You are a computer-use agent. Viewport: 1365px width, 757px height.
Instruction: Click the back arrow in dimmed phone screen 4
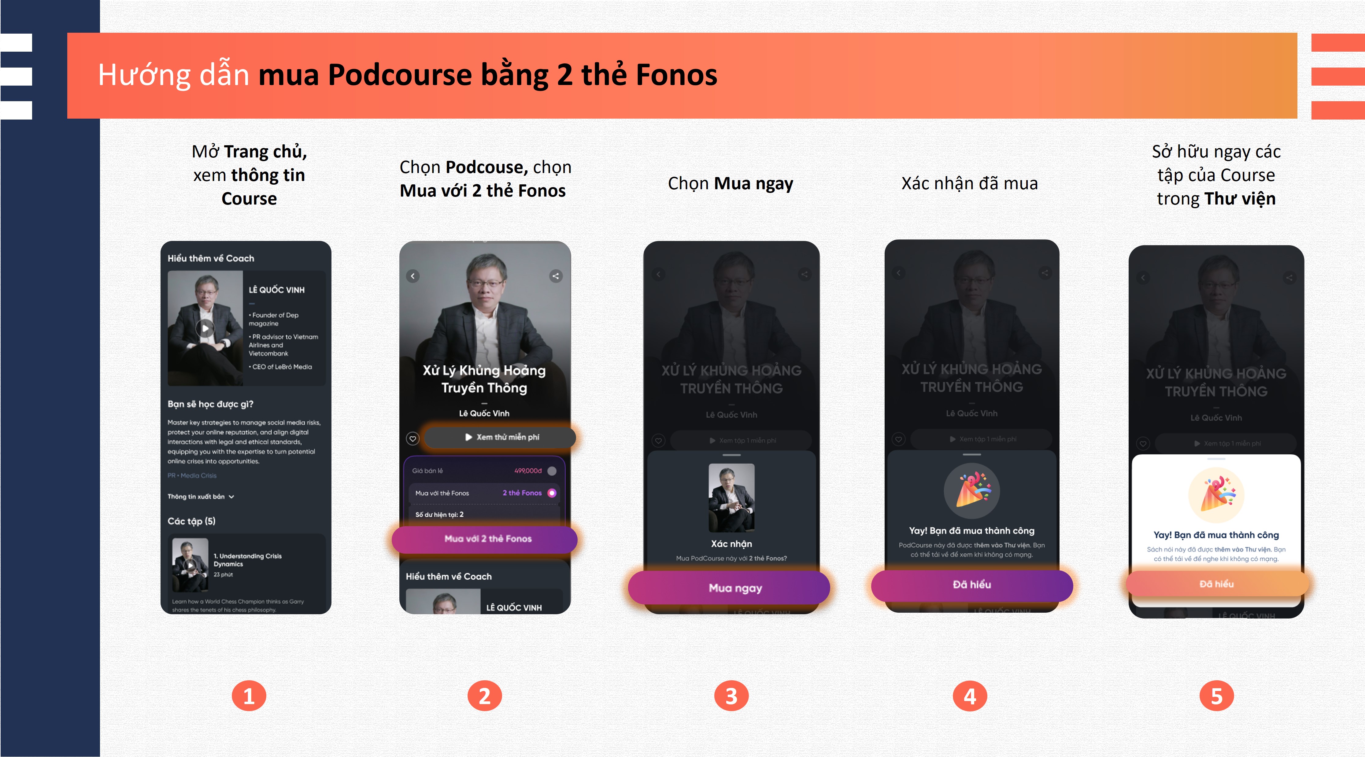coord(899,273)
